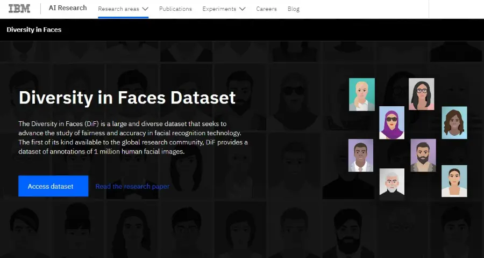Click the Research areas chevron arrow
Screen dimensions: 484x258
(145, 9)
